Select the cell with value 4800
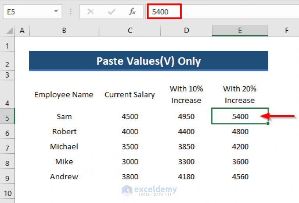This screenshot has height=203, width=299. tap(240, 131)
